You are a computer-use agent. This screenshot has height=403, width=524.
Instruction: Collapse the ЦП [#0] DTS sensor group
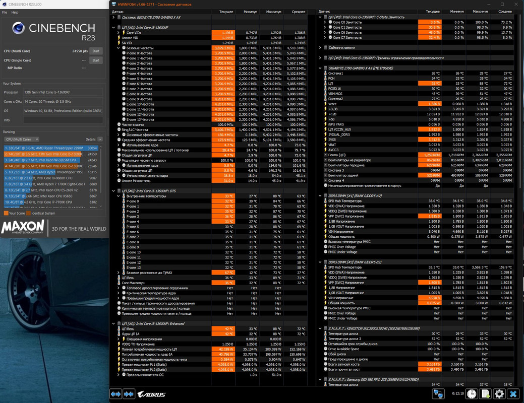coord(113,191)
